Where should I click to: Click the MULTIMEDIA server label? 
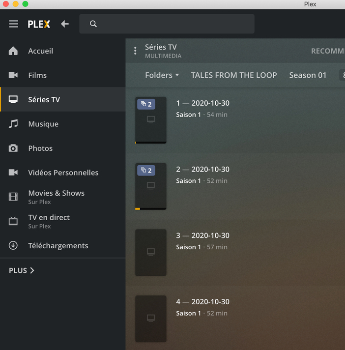(163, 56)
